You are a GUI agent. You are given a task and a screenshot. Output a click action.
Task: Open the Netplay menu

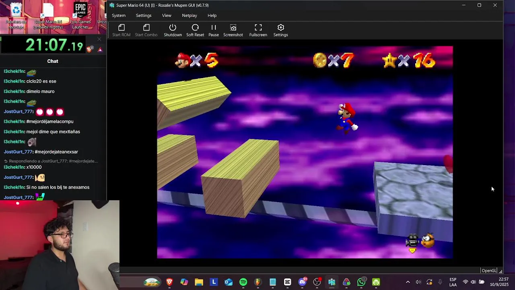point(190,15)
